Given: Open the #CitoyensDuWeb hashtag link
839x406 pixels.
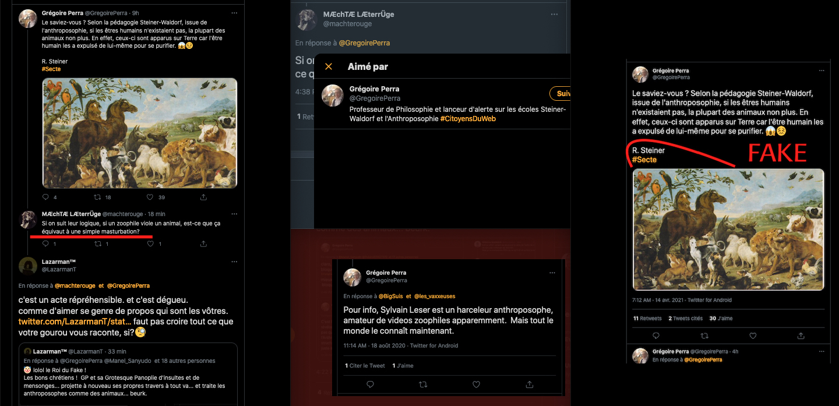Looking at the screenshot, I should (x=468, y=119).
